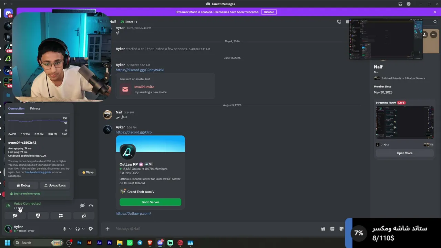Deafen the headphones

tap(78, 229)
